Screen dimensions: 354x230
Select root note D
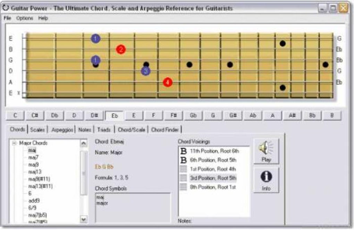(74, 115)
